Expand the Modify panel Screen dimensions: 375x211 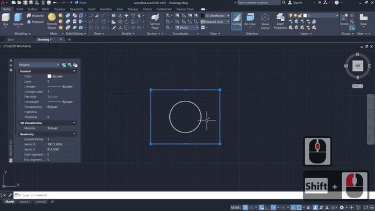[128, 34]
